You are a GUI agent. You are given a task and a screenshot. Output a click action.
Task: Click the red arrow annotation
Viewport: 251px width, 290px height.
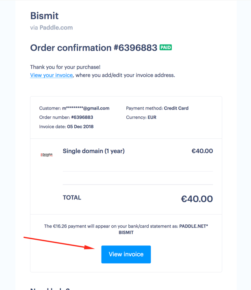point(59,243)
